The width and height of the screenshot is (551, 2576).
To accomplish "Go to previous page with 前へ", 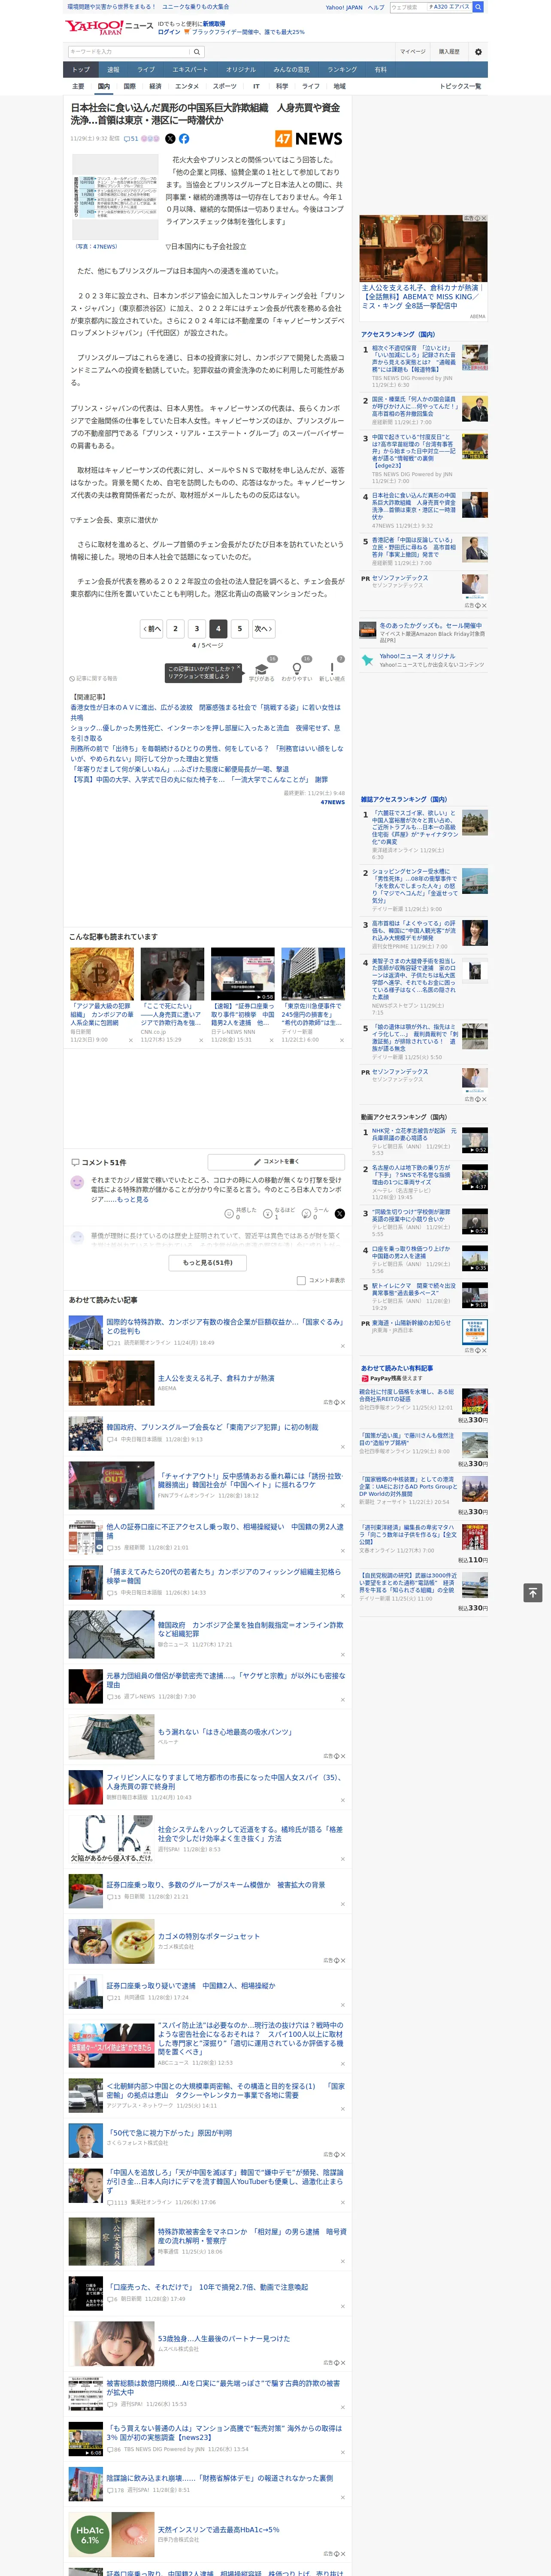I will tap(152, 629).
